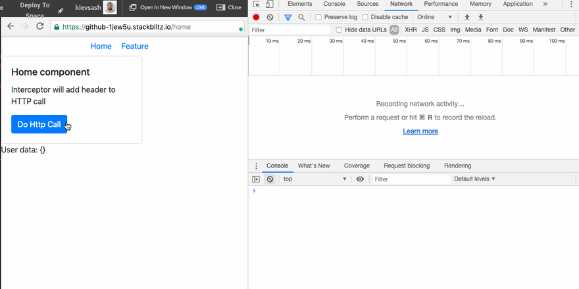Click the red record network log icon

pyautogui.click(x=256, y=17)
